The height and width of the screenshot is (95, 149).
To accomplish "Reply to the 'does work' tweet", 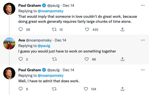I will pos(21,89).
